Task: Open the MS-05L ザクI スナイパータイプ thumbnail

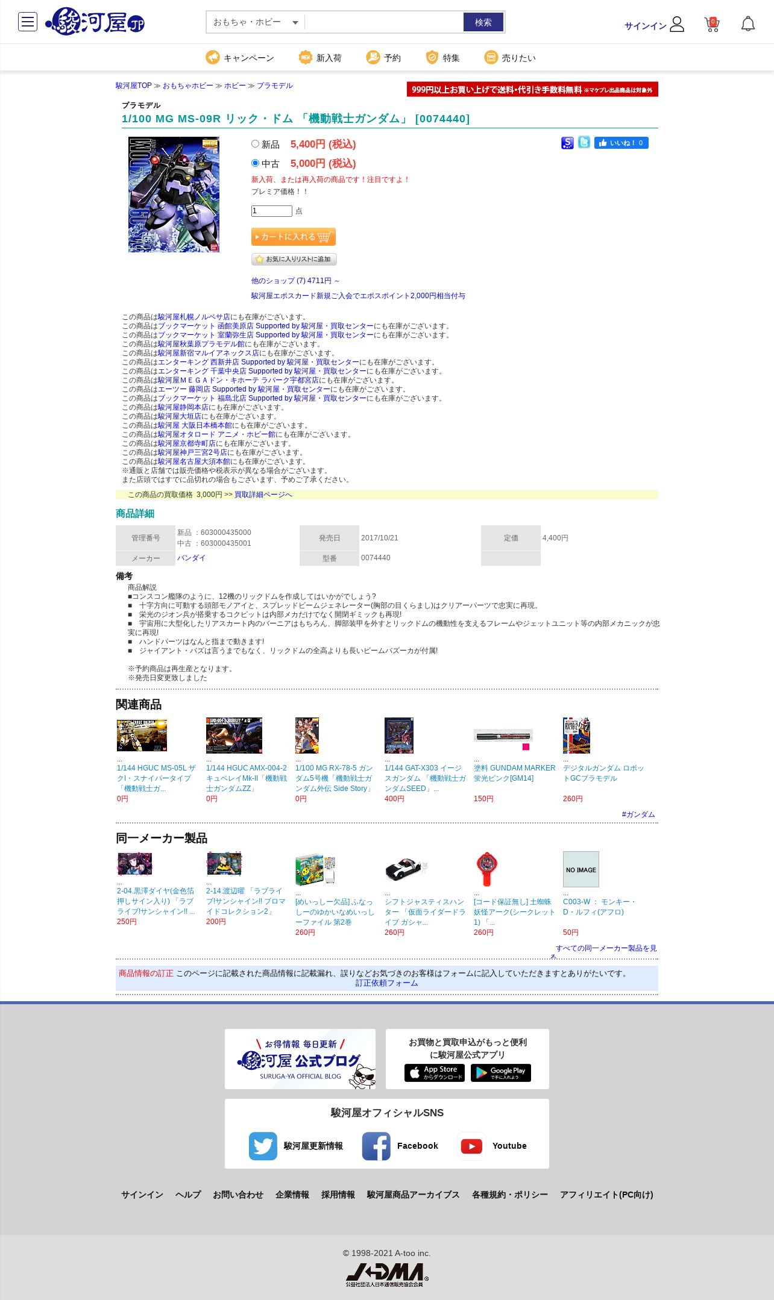Action: pyautogui.click(x=142, y=735)
